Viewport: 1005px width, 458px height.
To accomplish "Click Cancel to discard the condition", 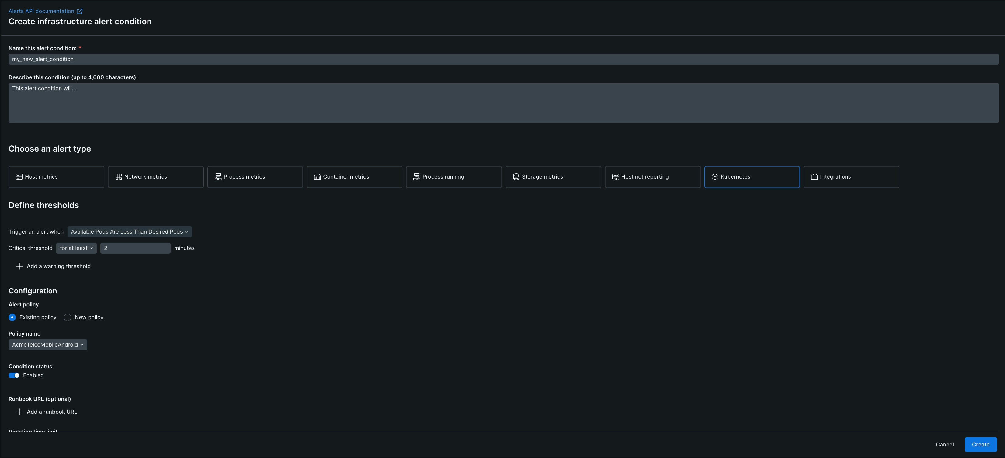I will (944, 445).
